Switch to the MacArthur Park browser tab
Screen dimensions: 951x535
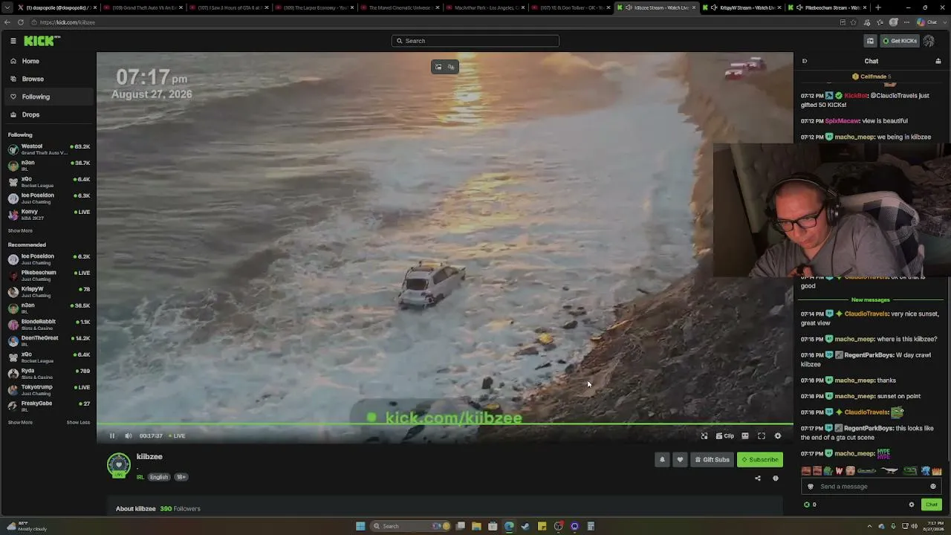pyautogui.click(x=485, y=7)
